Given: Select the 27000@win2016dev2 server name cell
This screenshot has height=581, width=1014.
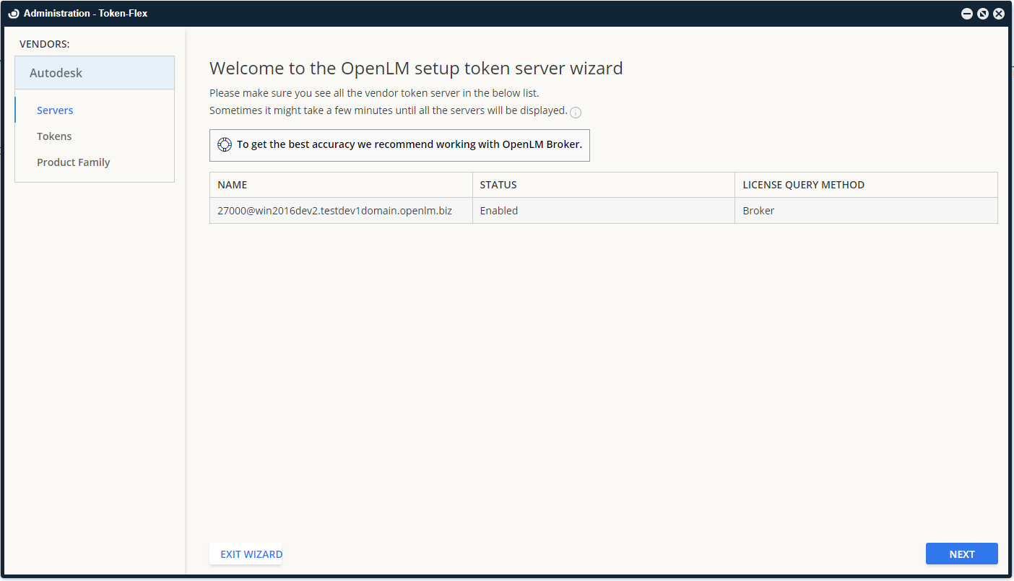Looking at the screenshot, I should pos(334,211).
